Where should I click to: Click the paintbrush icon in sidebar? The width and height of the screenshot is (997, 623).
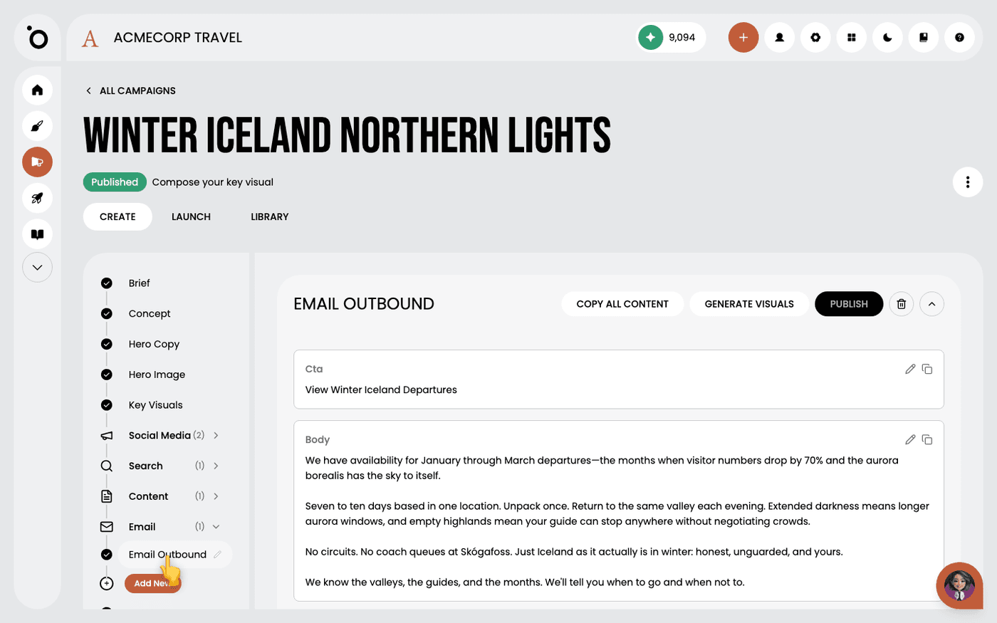tap(37, 126)
